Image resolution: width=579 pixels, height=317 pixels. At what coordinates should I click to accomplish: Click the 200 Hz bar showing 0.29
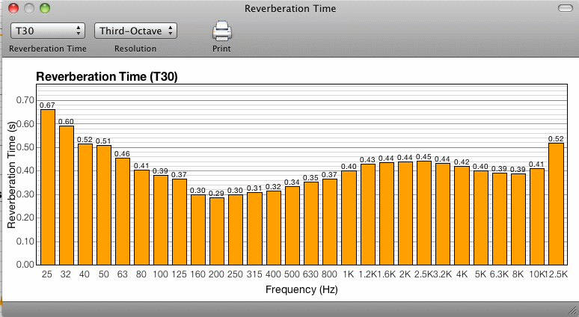coord(217,231)
